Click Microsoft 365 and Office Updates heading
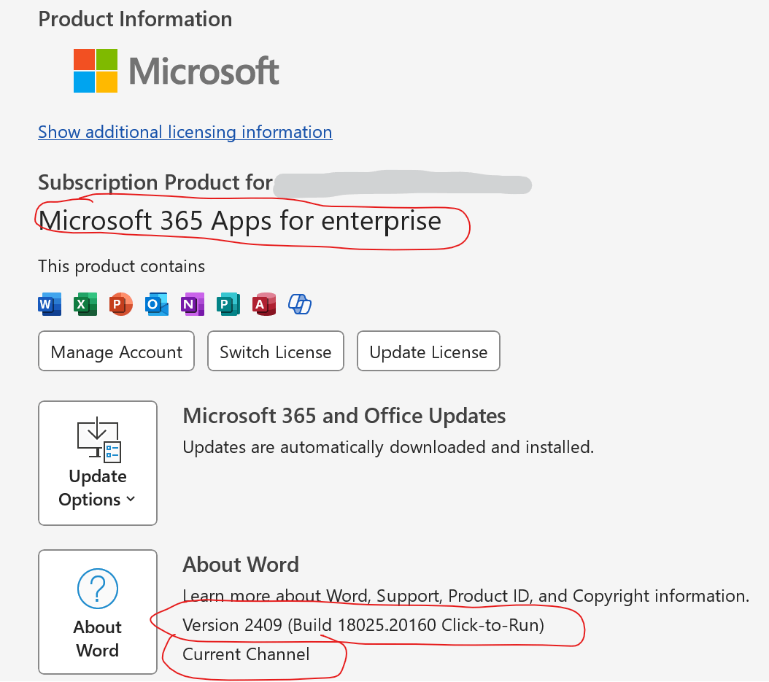Viewport: 769px width, 682px height. click(344, 416)
